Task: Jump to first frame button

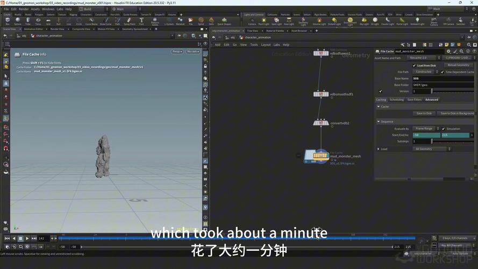Action: [7, 238]
